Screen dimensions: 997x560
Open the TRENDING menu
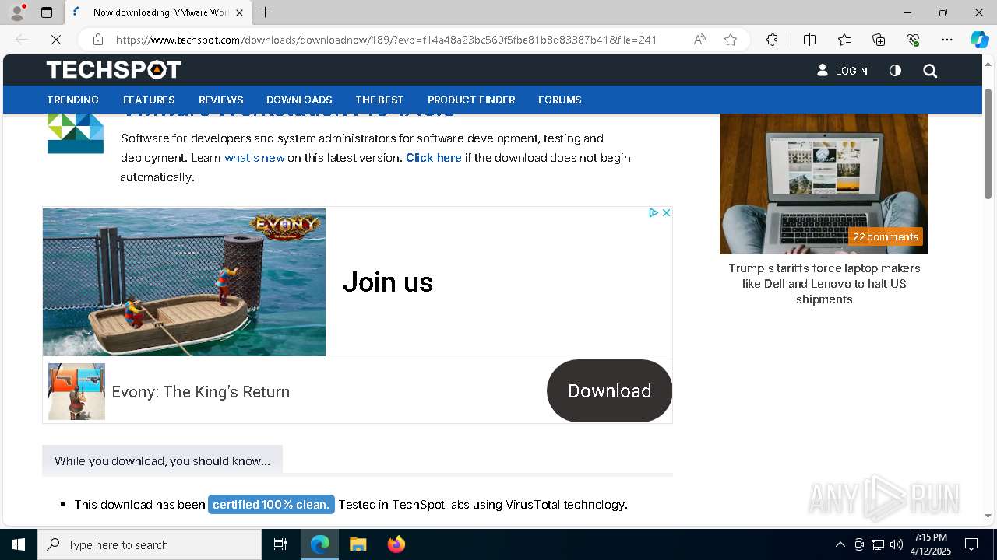coord(72,100)
